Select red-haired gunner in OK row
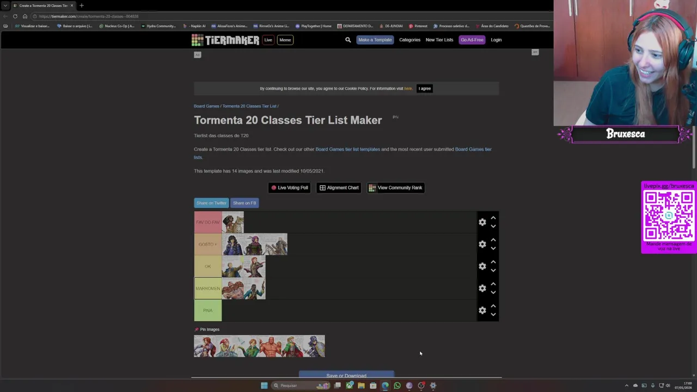The image size is (697, 392). point(254,266)
